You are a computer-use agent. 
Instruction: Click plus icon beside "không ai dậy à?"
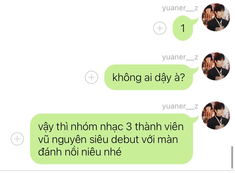(x=91, y=77)
